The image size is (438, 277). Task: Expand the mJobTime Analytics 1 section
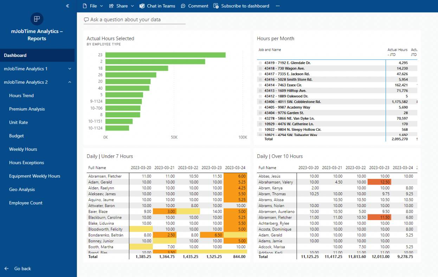[x=69, y=69]
